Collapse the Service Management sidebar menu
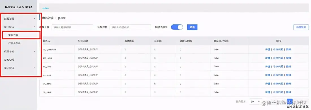Viewport: 311px width, 110px height. coord(19,27)
